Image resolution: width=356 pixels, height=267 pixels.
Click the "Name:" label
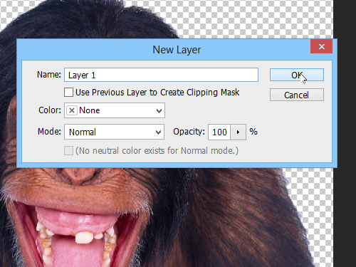click(x=49, y=75)
